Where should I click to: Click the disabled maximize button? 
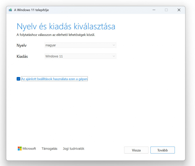tap(166, 10)
